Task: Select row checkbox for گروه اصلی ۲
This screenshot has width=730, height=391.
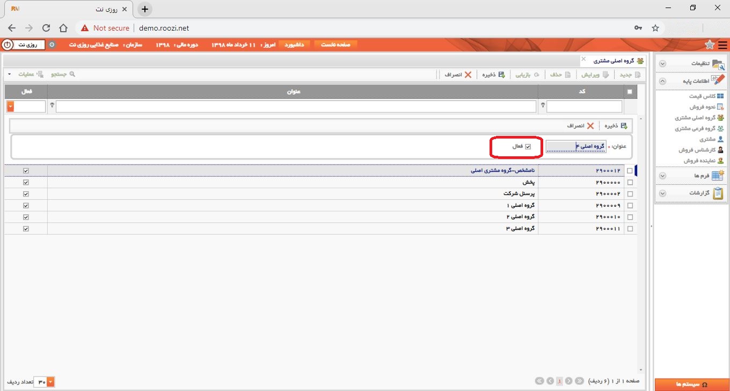Action: coord(630,217)
